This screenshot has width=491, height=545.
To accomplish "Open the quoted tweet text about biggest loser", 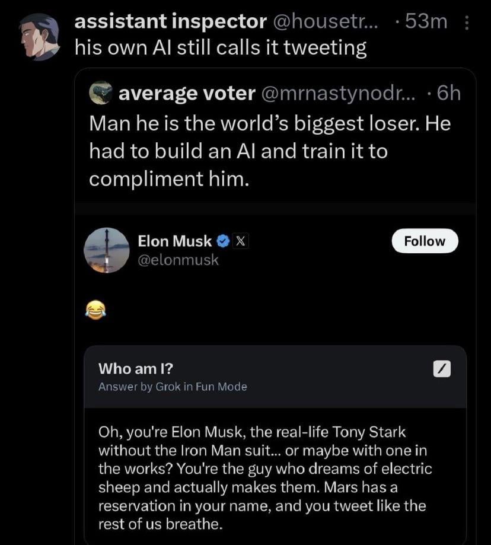I will coord(270,151).
